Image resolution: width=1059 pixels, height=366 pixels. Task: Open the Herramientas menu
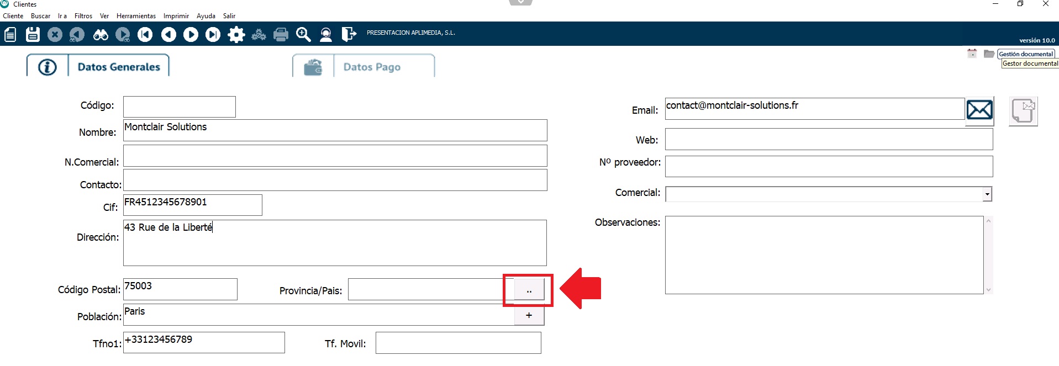[x=136, y=16]
